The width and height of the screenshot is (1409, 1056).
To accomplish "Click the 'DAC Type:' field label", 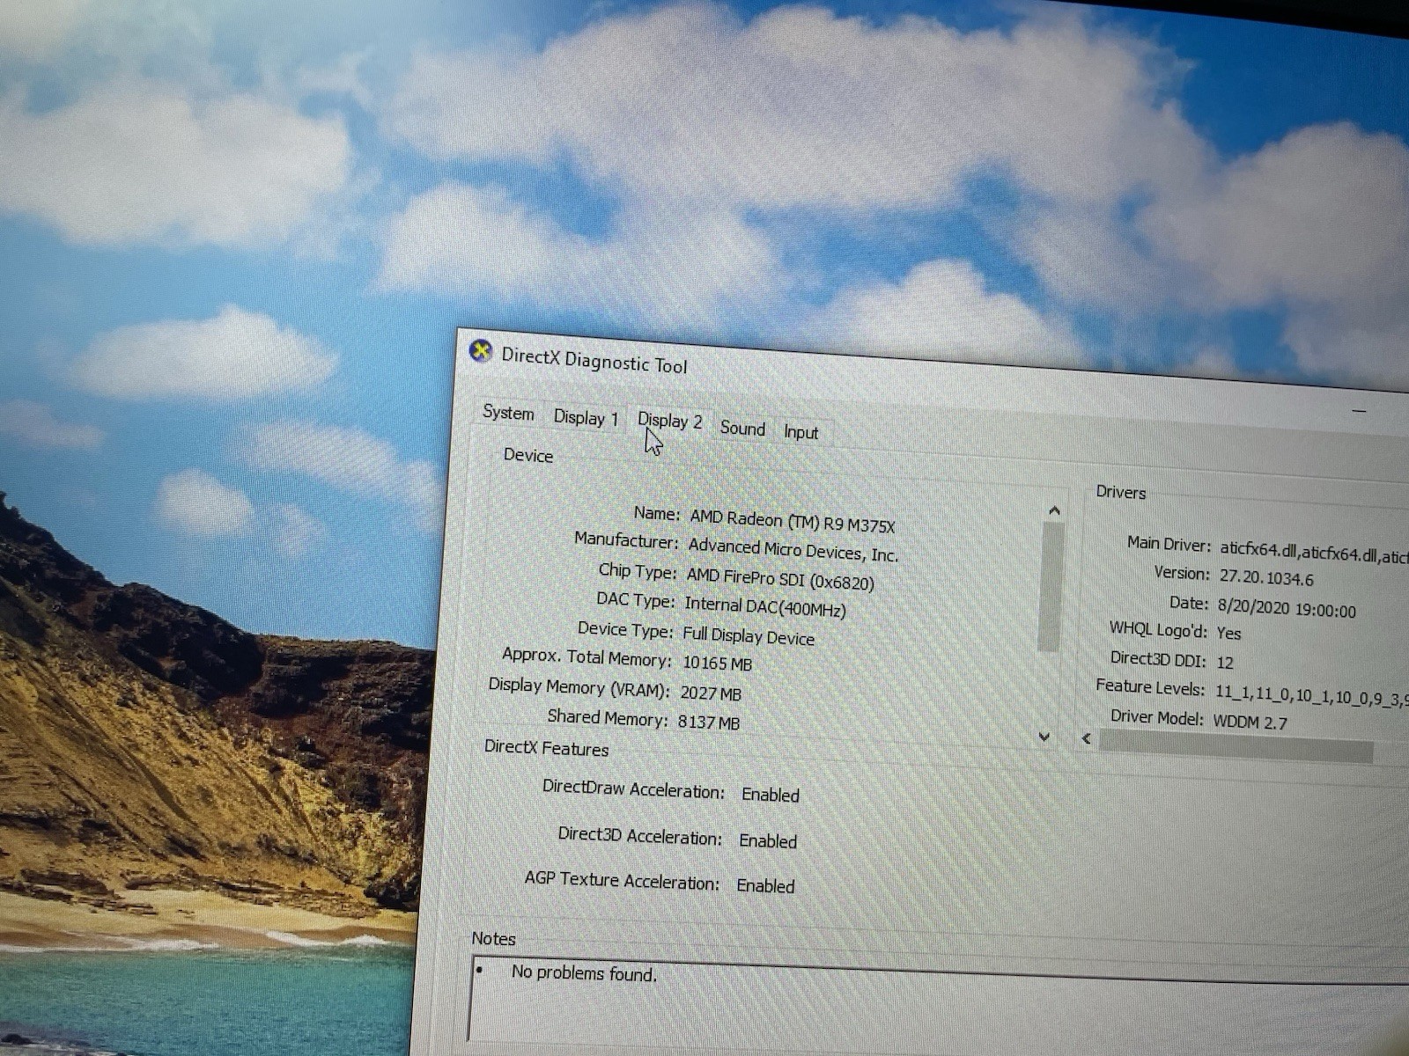I will (x=635, y=600).
